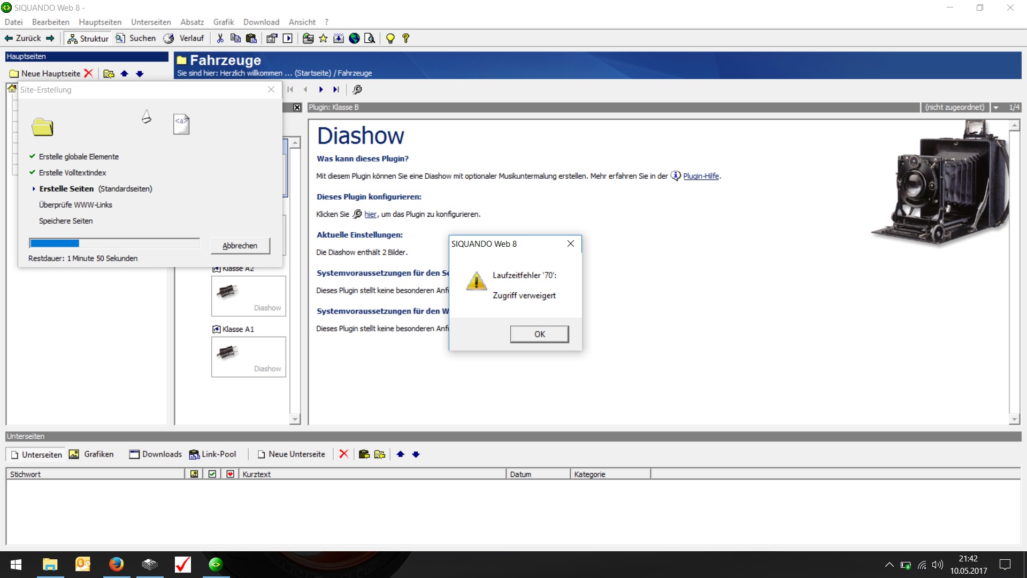Select the Klasse A1 Diashow thumbnail

[x=249, y=357]
